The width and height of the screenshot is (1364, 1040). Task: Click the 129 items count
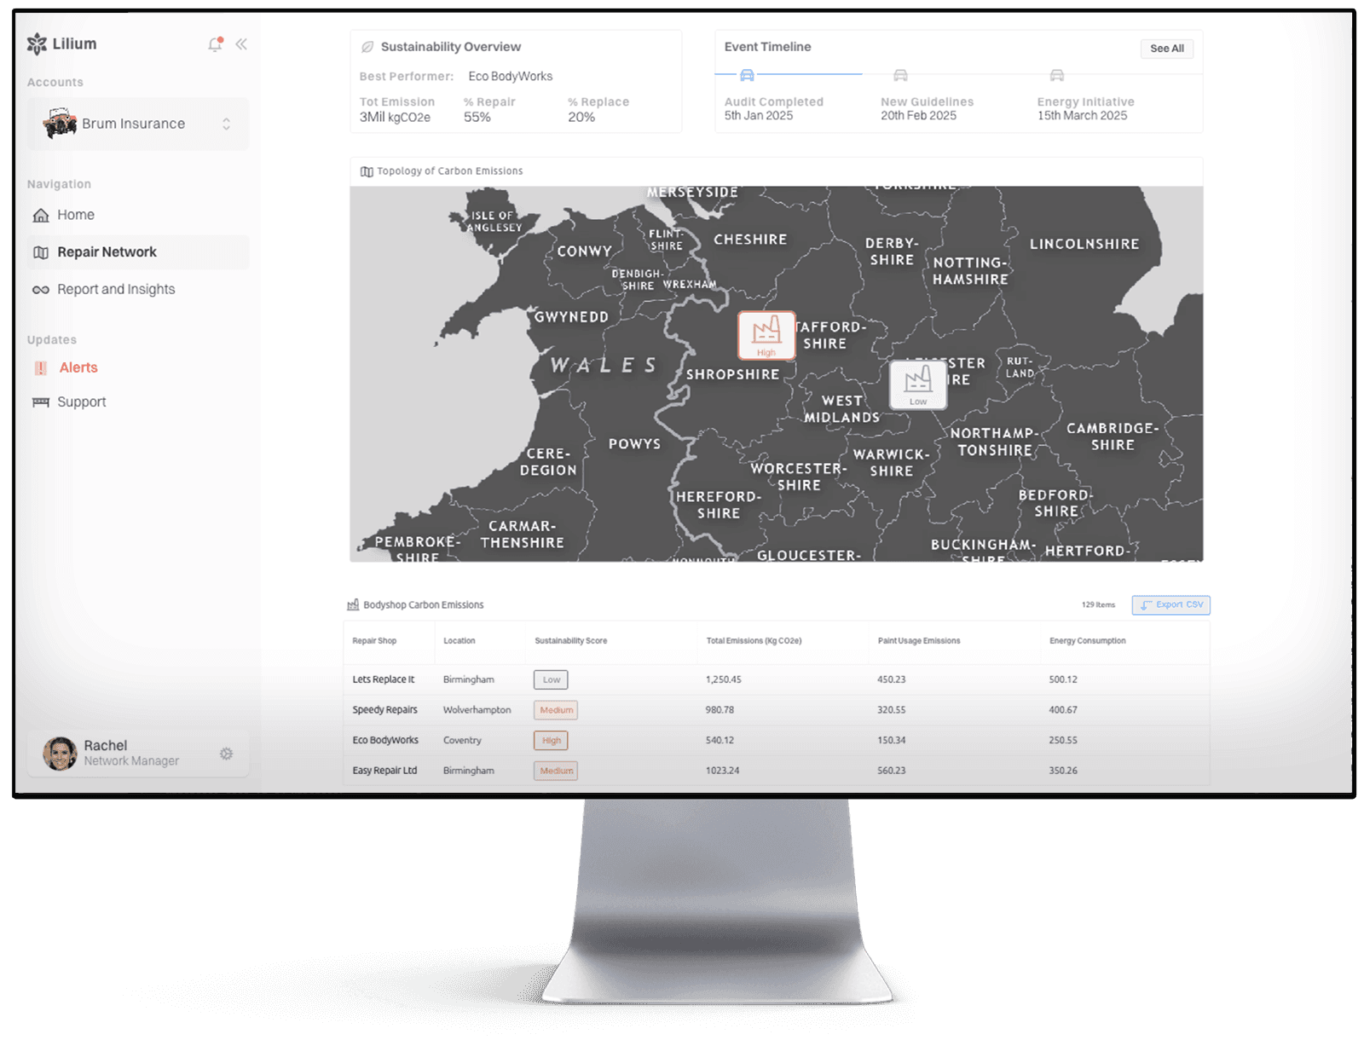point(1098,605)
